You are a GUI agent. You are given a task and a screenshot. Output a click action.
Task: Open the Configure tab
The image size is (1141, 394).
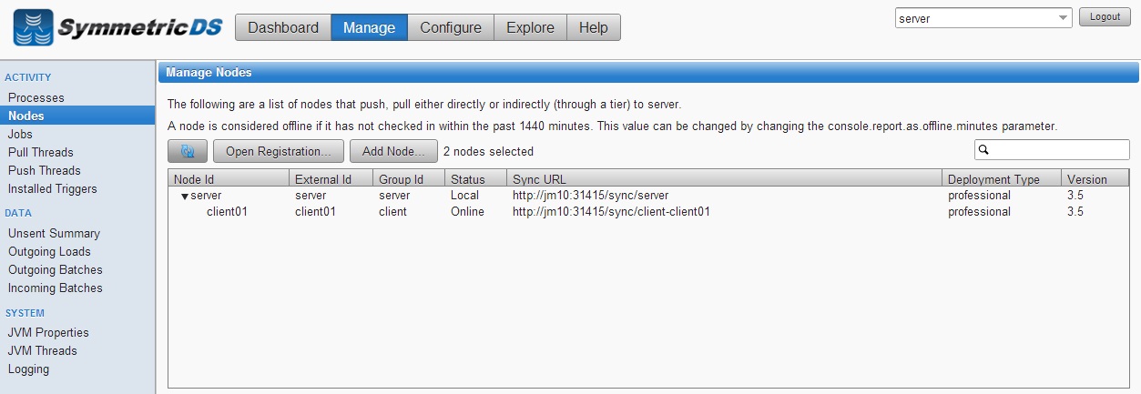tap(451, 27)
